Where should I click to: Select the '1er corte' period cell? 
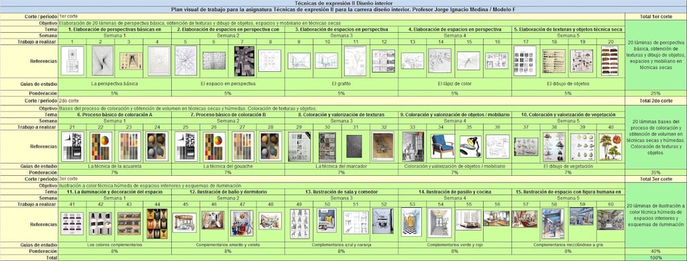click(x=341, y=16)
